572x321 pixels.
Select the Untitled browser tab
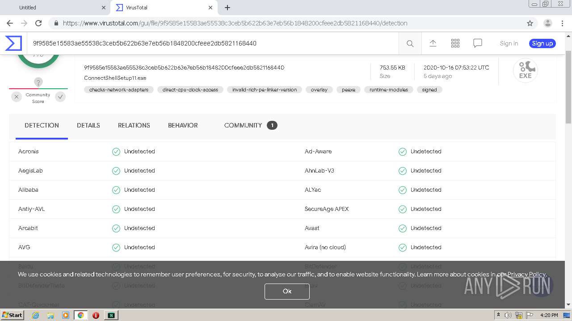pyautogui.click(x=55, y=8)
